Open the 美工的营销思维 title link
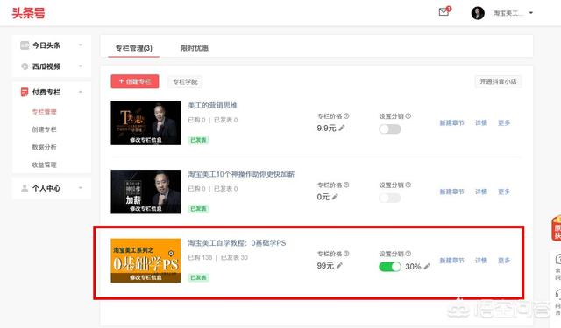 click(212, 105)
